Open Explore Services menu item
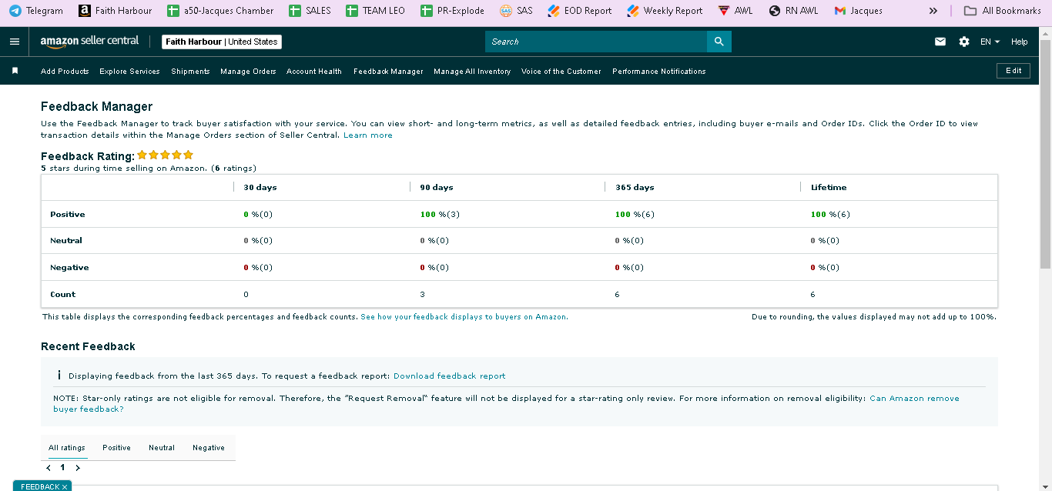Screen dimensions: 1052x491 click(129, 71)
